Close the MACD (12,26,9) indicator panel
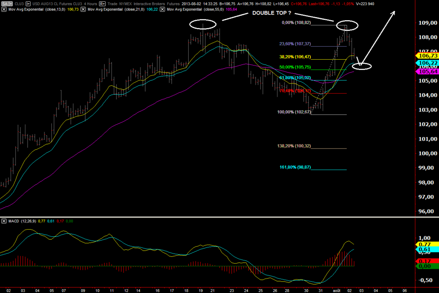The image size is (439, 293). tap(4, 221)
